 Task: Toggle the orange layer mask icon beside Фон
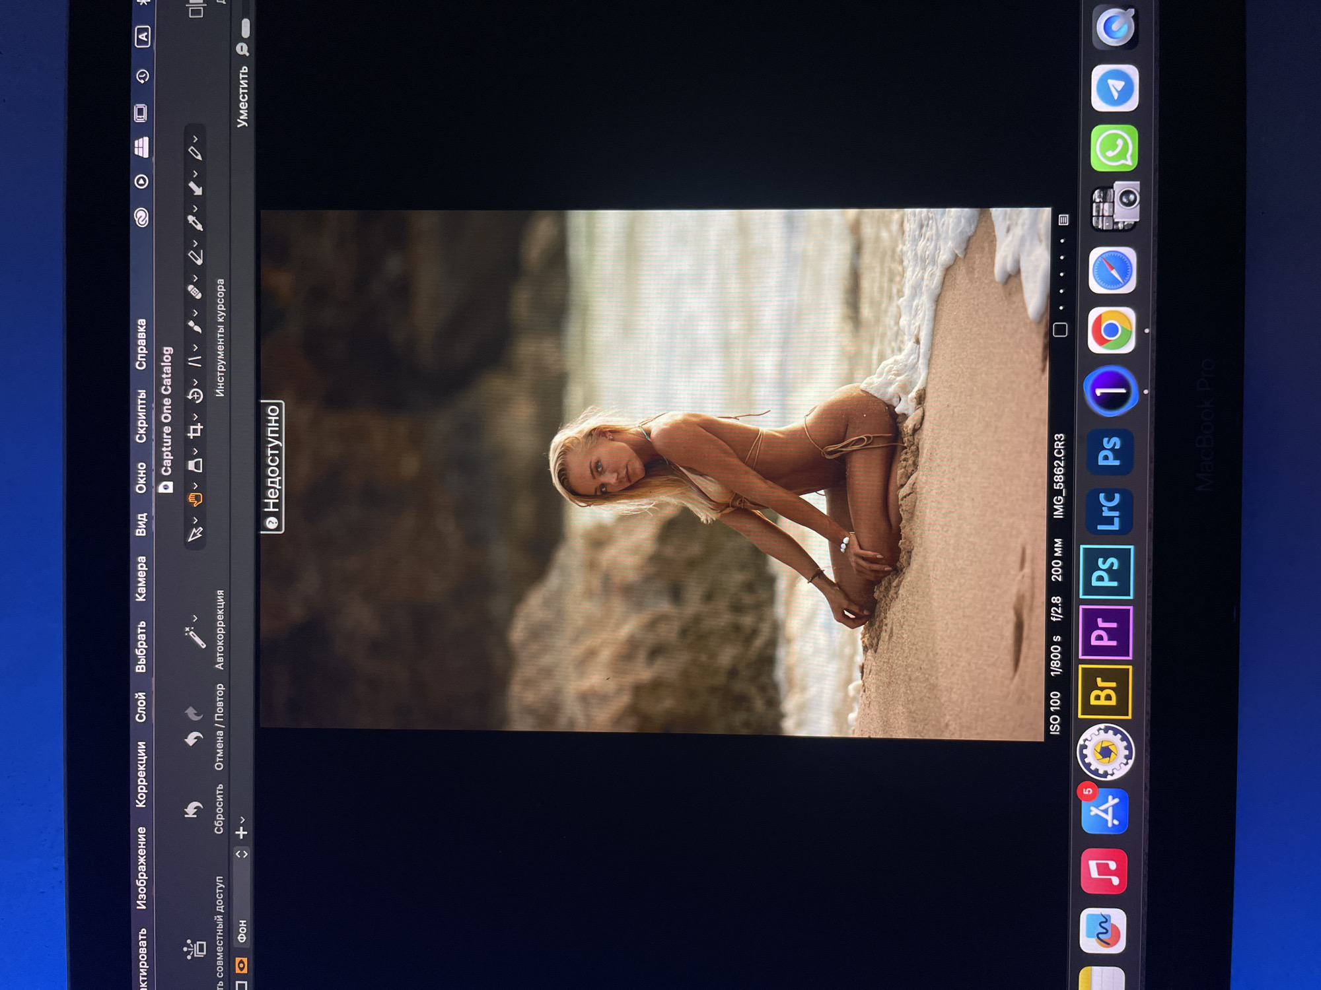(242, 966)
